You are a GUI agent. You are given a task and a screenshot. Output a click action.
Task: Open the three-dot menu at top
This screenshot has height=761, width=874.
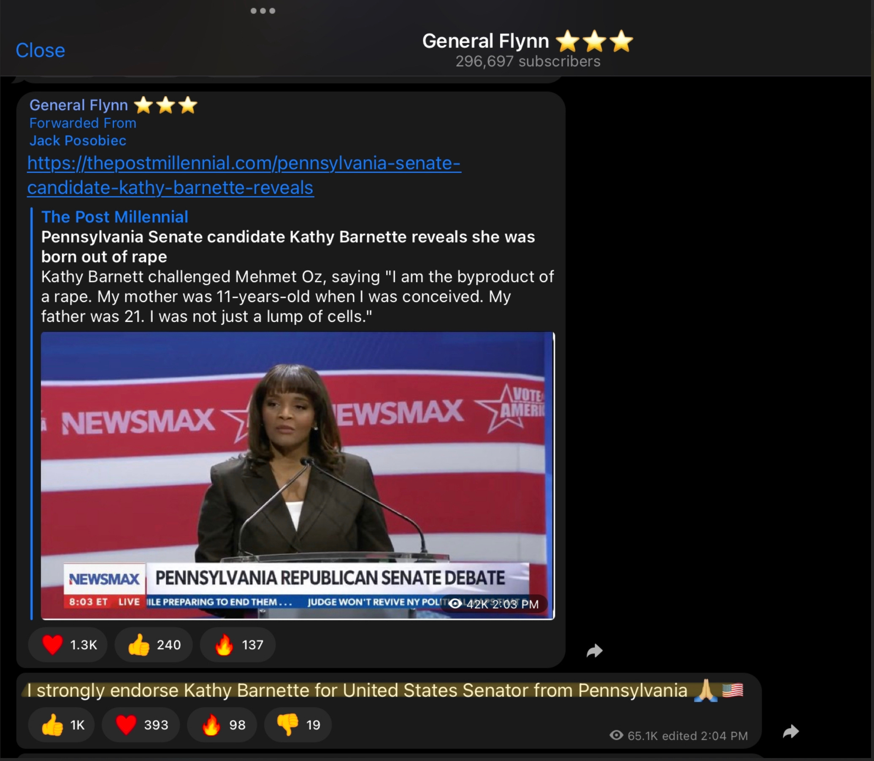pos(262,11)
